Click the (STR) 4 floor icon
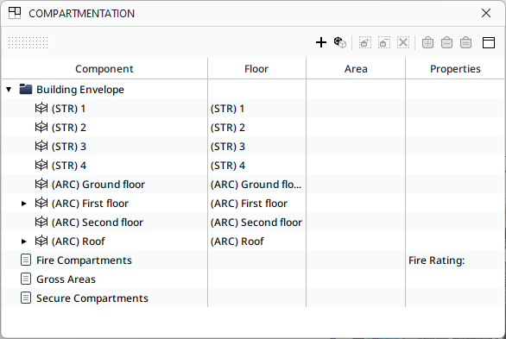 pos(41,166)
